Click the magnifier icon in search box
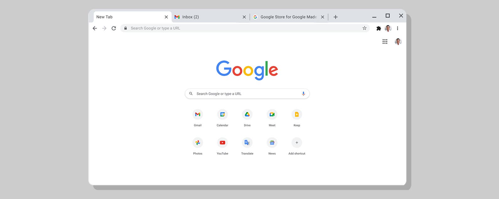The height and width of the screenshot is (199, 499). click(x=191, y=94)
